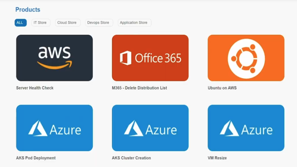The width and height of the screenshot is (297, 167).
Task: Click M365 - Delete Distribution List title
Action: pos(139,88)
